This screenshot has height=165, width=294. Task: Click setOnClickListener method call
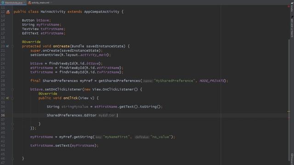(x=63, y=89)
